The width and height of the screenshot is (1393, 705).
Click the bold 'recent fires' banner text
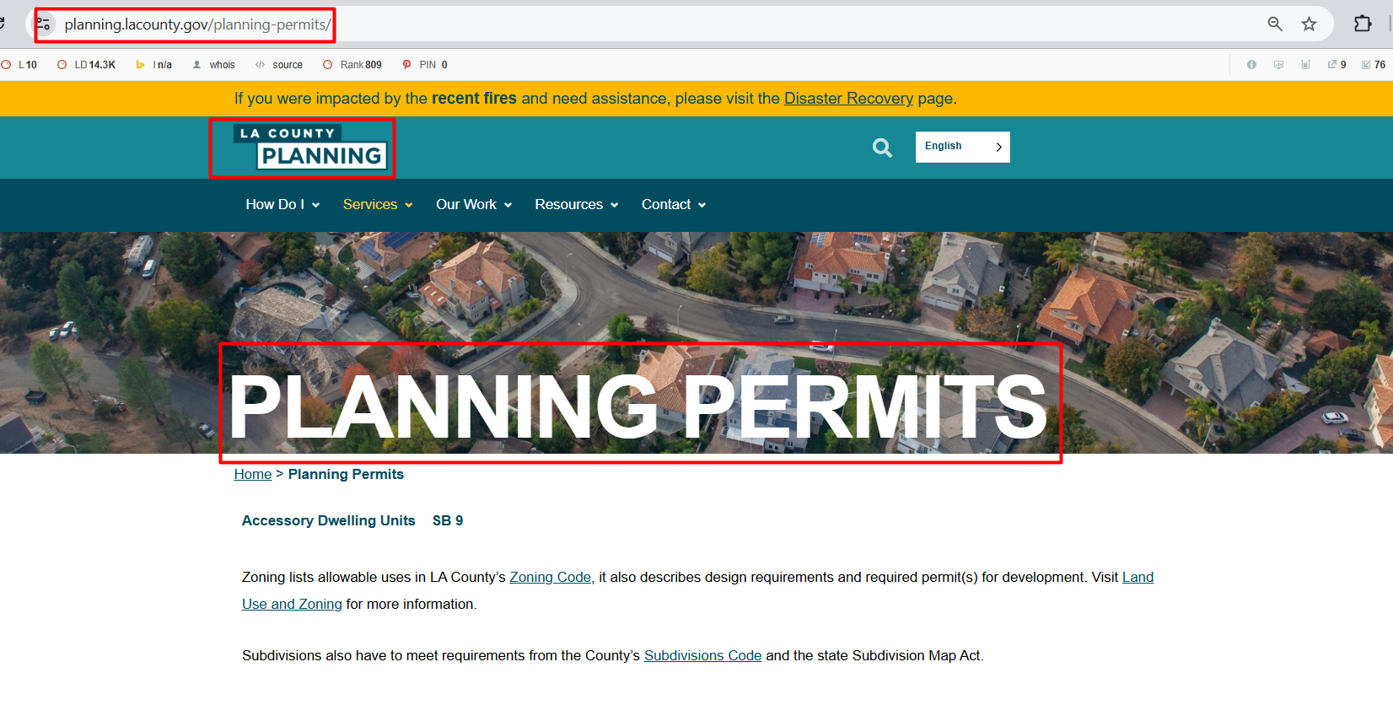point(474,99)
